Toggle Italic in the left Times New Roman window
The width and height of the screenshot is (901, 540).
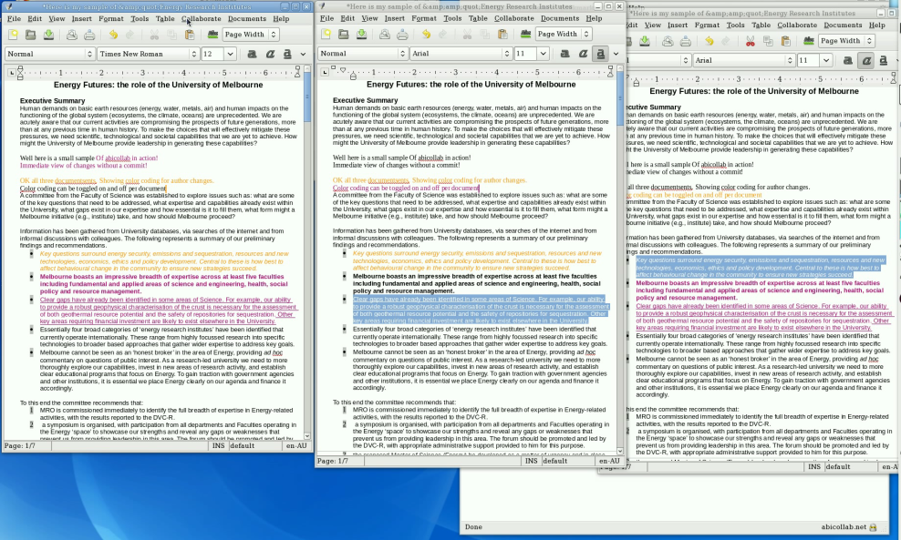point(270,54)
